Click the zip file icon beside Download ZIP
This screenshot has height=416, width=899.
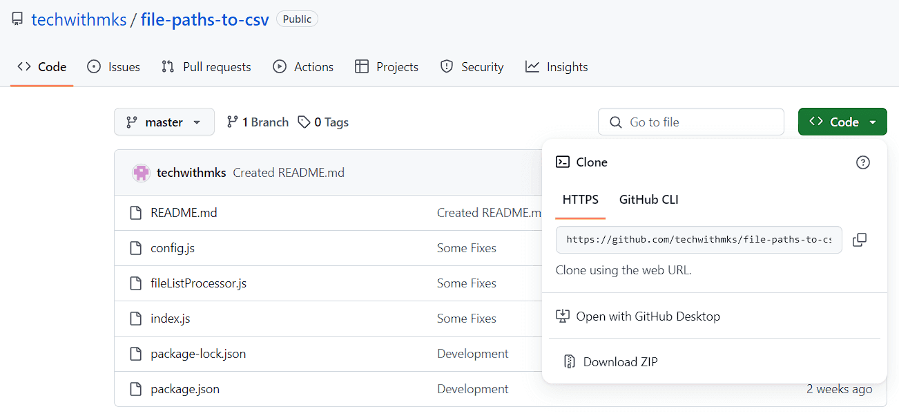(570, 361)
